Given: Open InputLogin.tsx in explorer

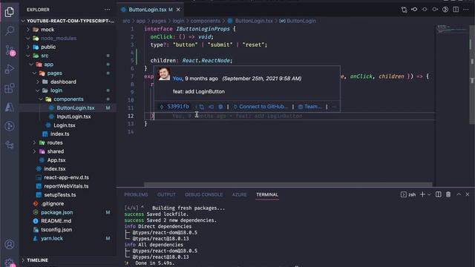Looking at the screenshot, I should click(x=73, y=116).
